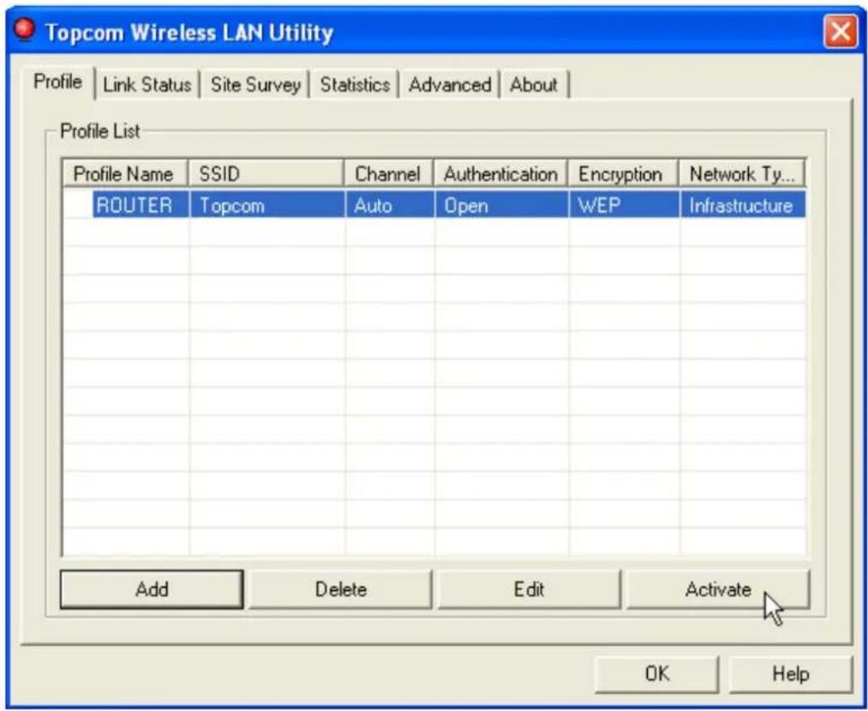This screenshot has width=868, height=711.
Task: Click the Open authentication cell
Action: 502,205
